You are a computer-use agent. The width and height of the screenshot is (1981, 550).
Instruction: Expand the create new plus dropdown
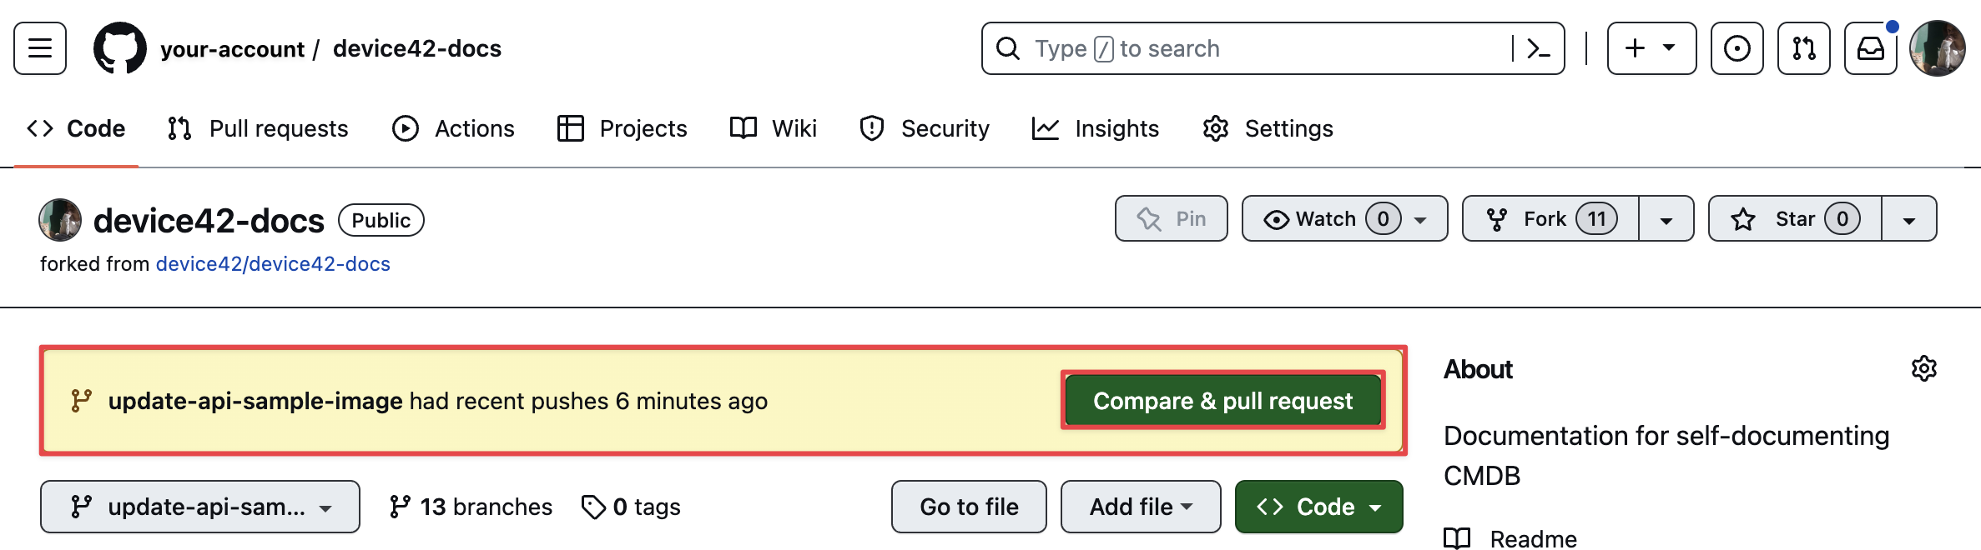pyautogui.click(x=1651, y=48)
